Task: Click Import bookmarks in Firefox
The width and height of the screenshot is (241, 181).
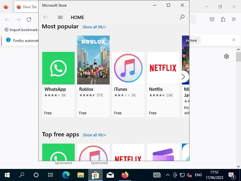Action: [21, 30]
